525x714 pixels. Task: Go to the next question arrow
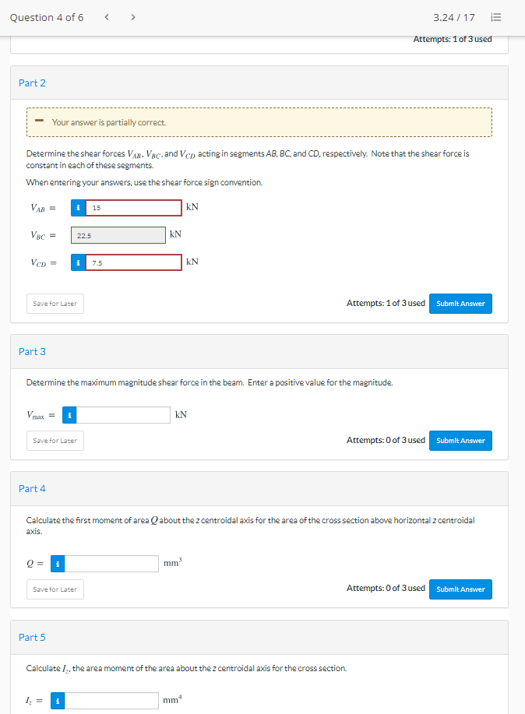132,17
